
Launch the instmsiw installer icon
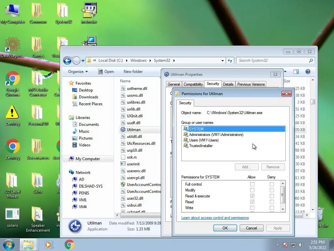coord(89,13)
